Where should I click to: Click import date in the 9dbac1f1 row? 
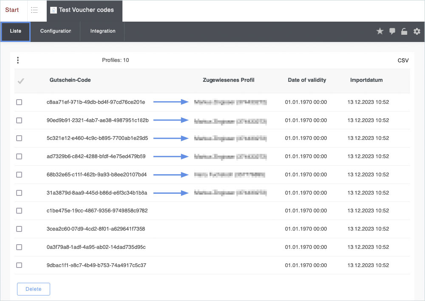(x=368, y=265)
